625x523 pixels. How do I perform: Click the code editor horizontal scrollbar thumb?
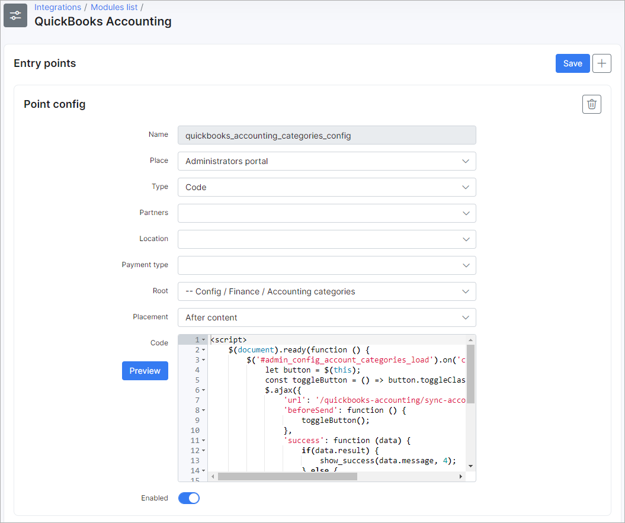tap(287, 476)
